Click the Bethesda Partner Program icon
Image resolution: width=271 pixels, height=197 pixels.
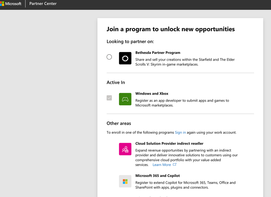pyautogui.click(x=125, y=58)
